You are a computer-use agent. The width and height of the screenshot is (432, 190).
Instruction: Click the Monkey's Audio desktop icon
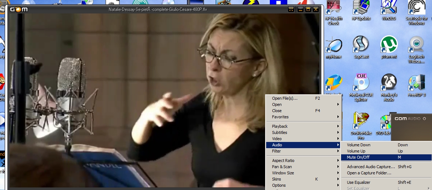point(389,87)
